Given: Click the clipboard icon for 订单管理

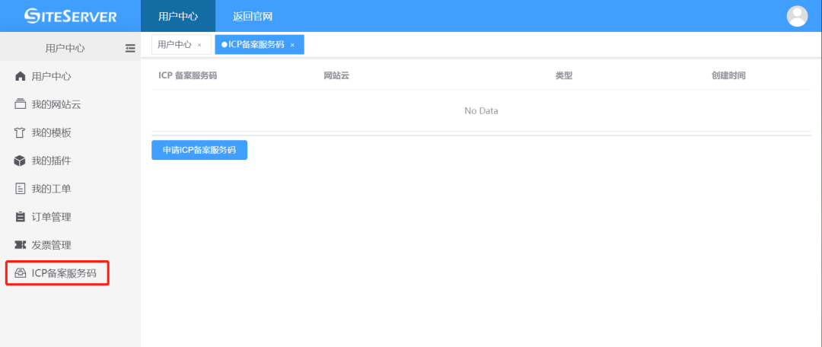Looking at the screenshot, I should [x=21, y=217].
